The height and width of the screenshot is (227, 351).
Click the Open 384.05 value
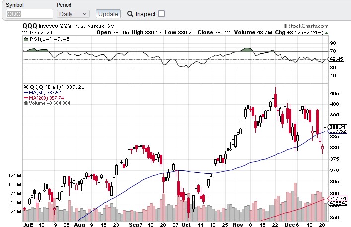[x=113, y=32]
